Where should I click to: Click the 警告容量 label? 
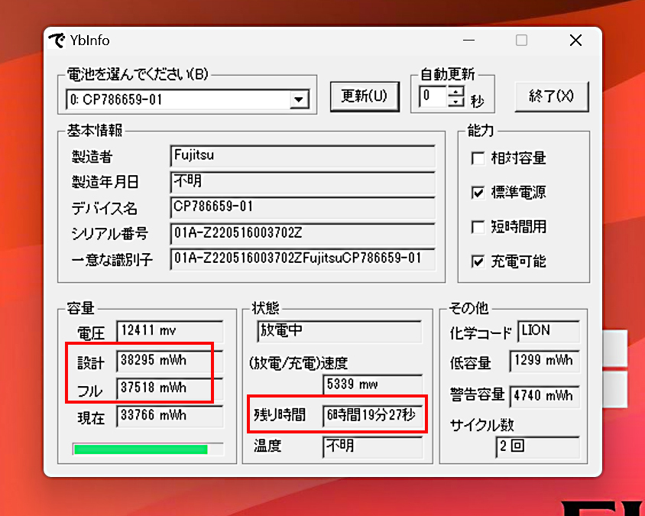[x=477, y=394]
